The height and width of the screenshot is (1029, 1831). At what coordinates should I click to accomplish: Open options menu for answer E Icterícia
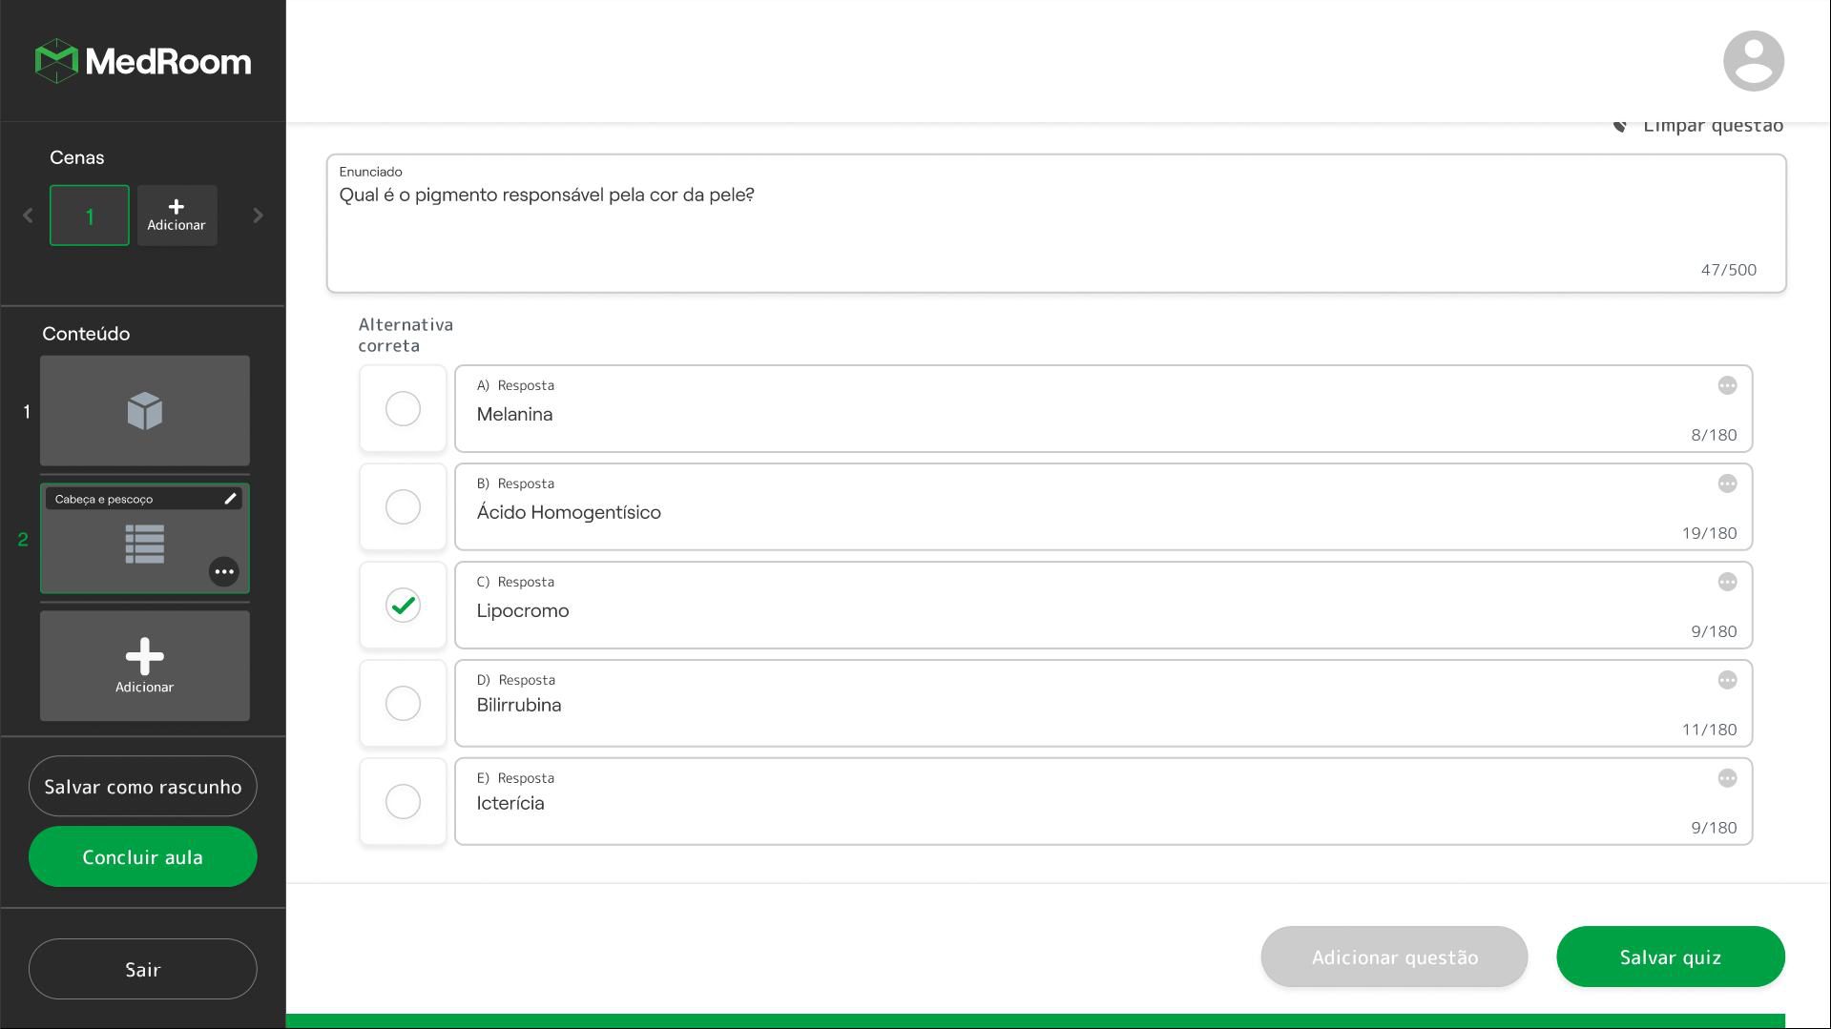1726,778
